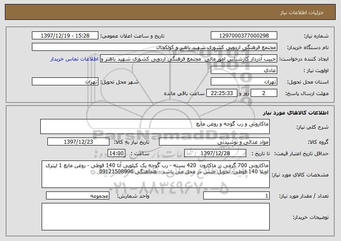This screenshot has width=341, height=241.
Task: Select the buyer organization name field
Action: click(155, 47)
